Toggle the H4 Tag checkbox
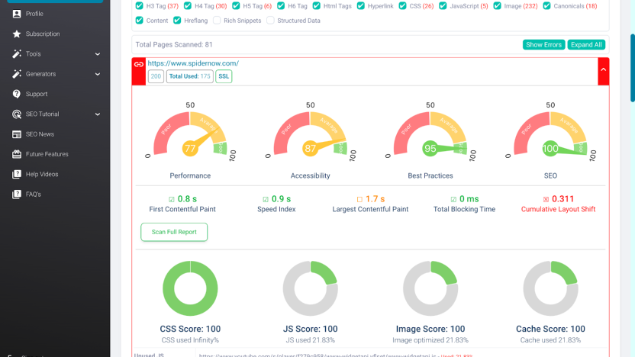 click(188, 5)
